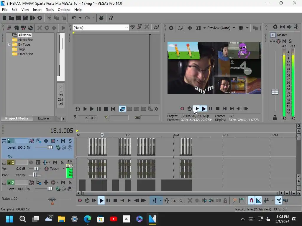
Task: Select All Media in tree
Action: [x=24, y=35]
